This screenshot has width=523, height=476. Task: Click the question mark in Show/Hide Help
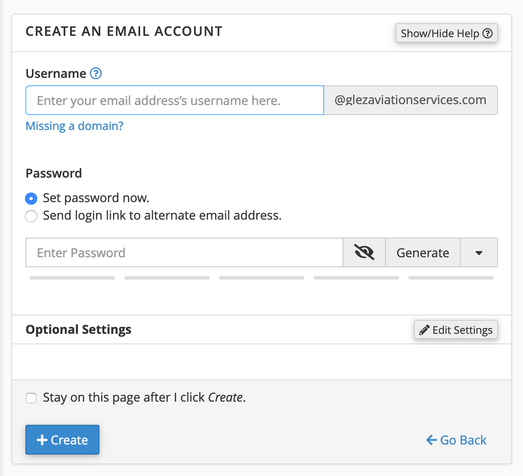click(488, 33)
